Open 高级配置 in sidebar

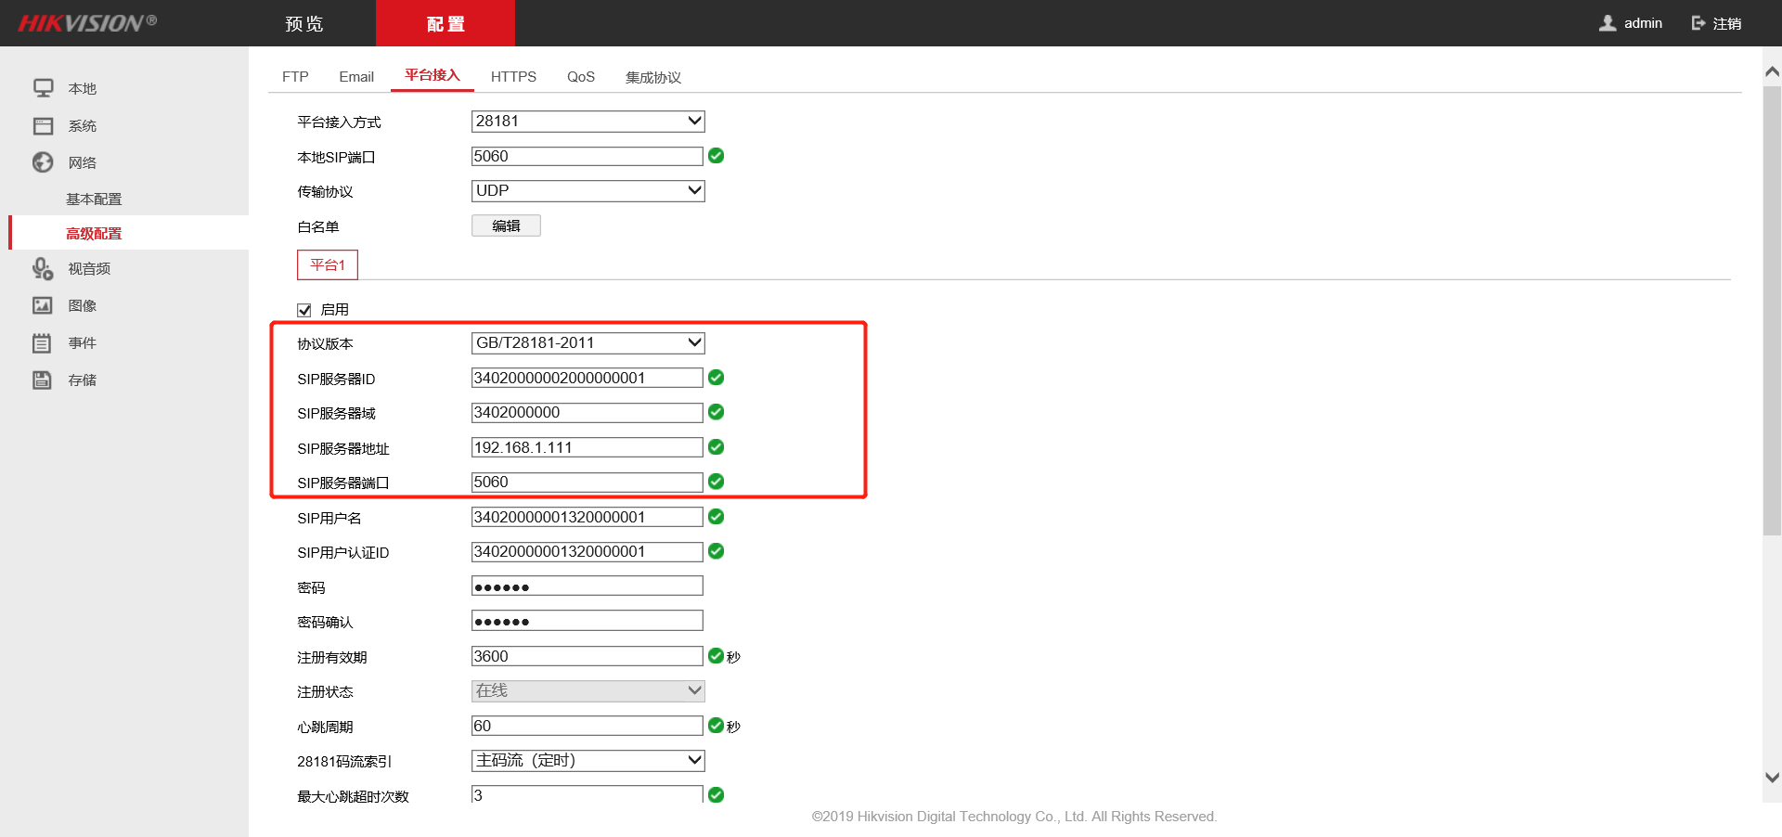coord(94,233)
